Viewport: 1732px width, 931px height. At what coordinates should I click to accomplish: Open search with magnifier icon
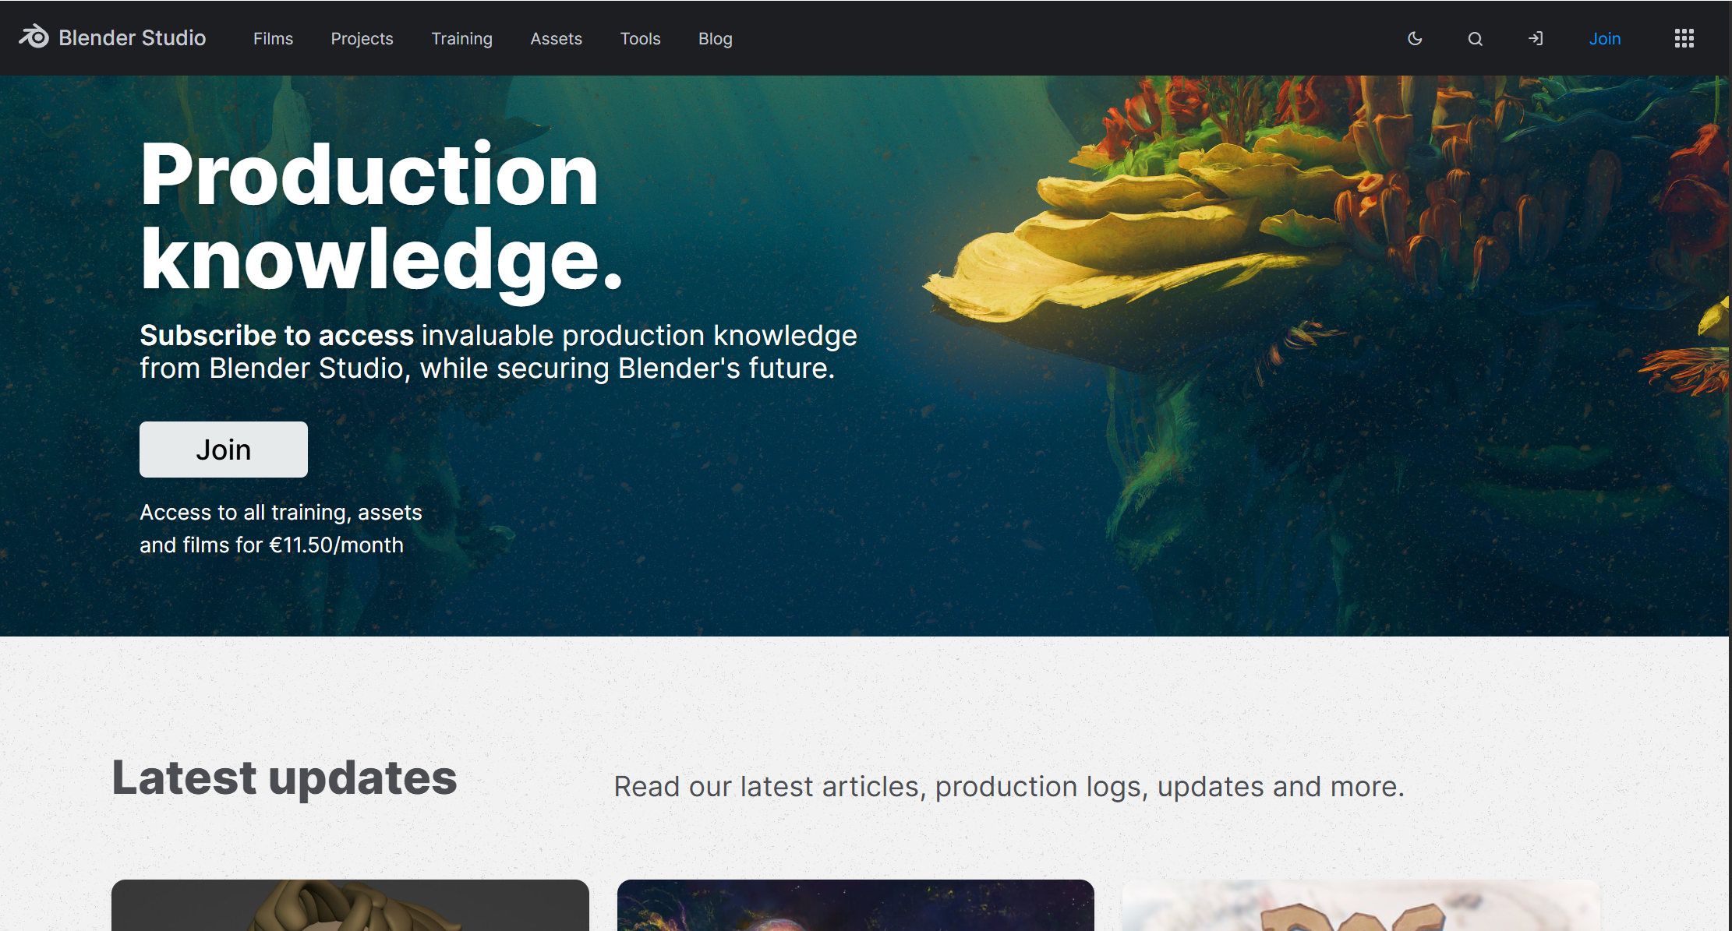(1475, 38)
